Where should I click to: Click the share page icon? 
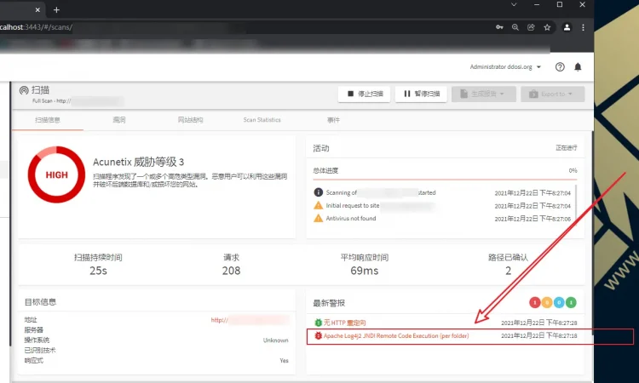531,27
